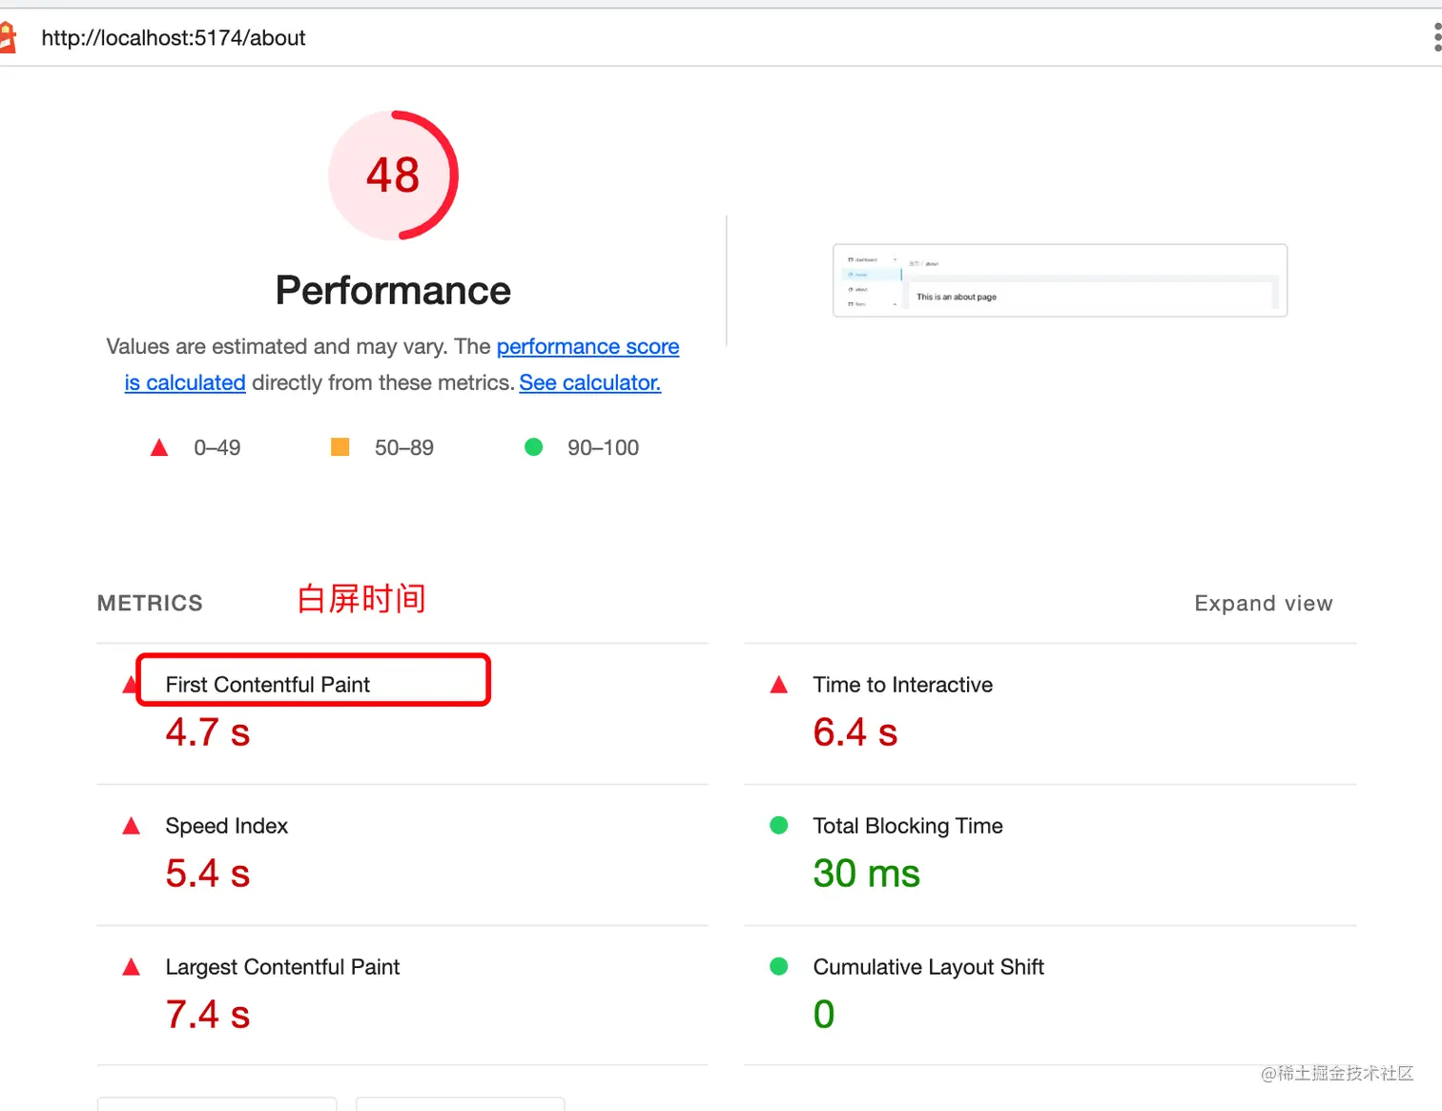Click the red triangle beside First Contentful Paint
The width and height of the screenshot is (1442, 1111).
(131, 684)
